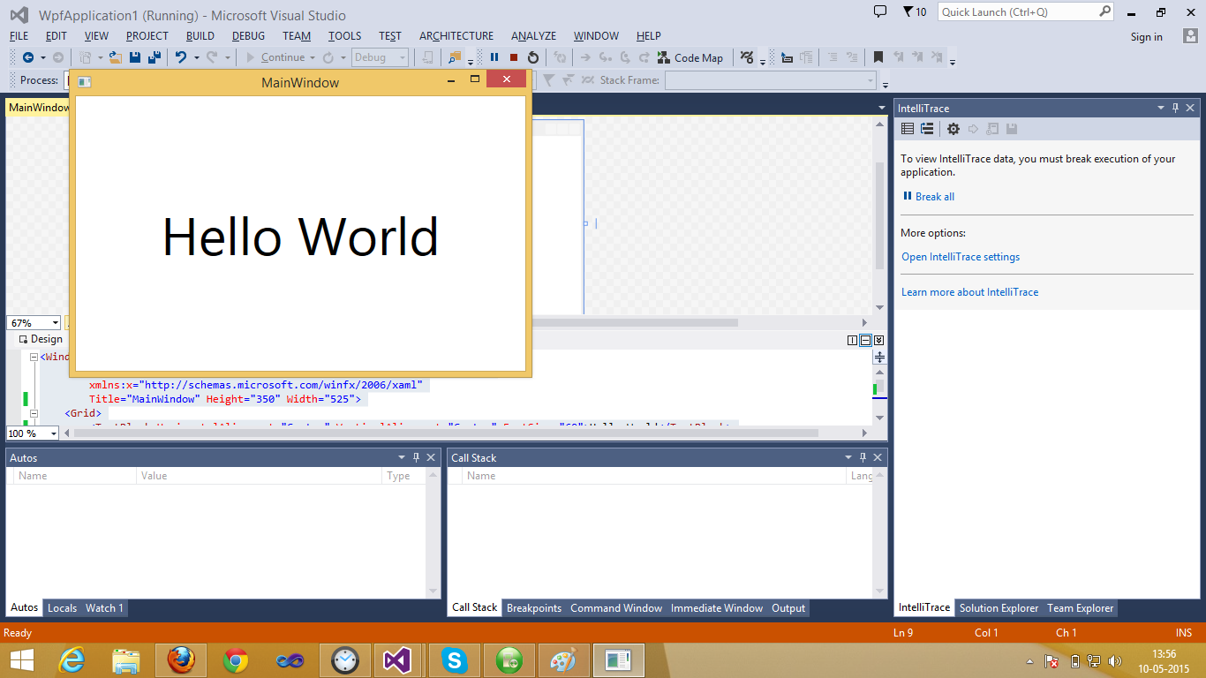Select the Design view tab
This screenshot has height=678, width=1206.
[41, 339]
